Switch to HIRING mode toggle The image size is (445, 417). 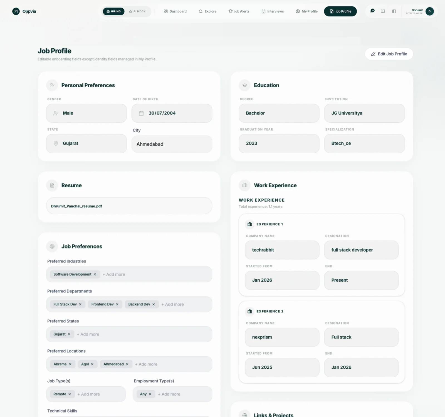tap(114, 11)
